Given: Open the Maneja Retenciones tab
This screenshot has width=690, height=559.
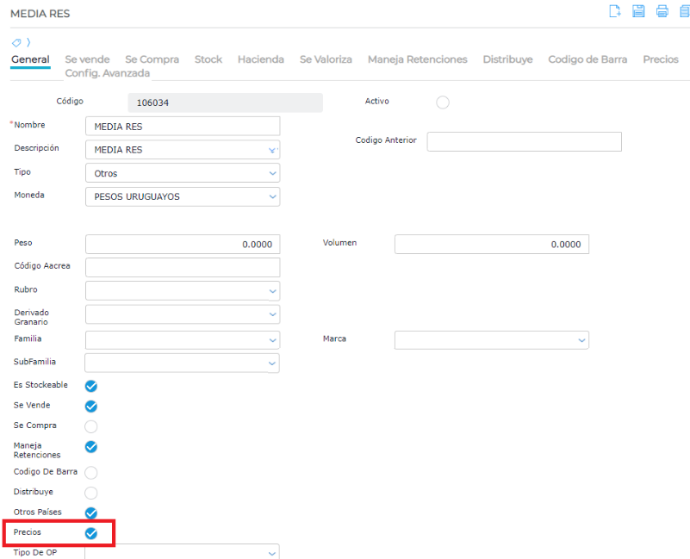Looking at the screenshot, I should [x=417, y=59].
